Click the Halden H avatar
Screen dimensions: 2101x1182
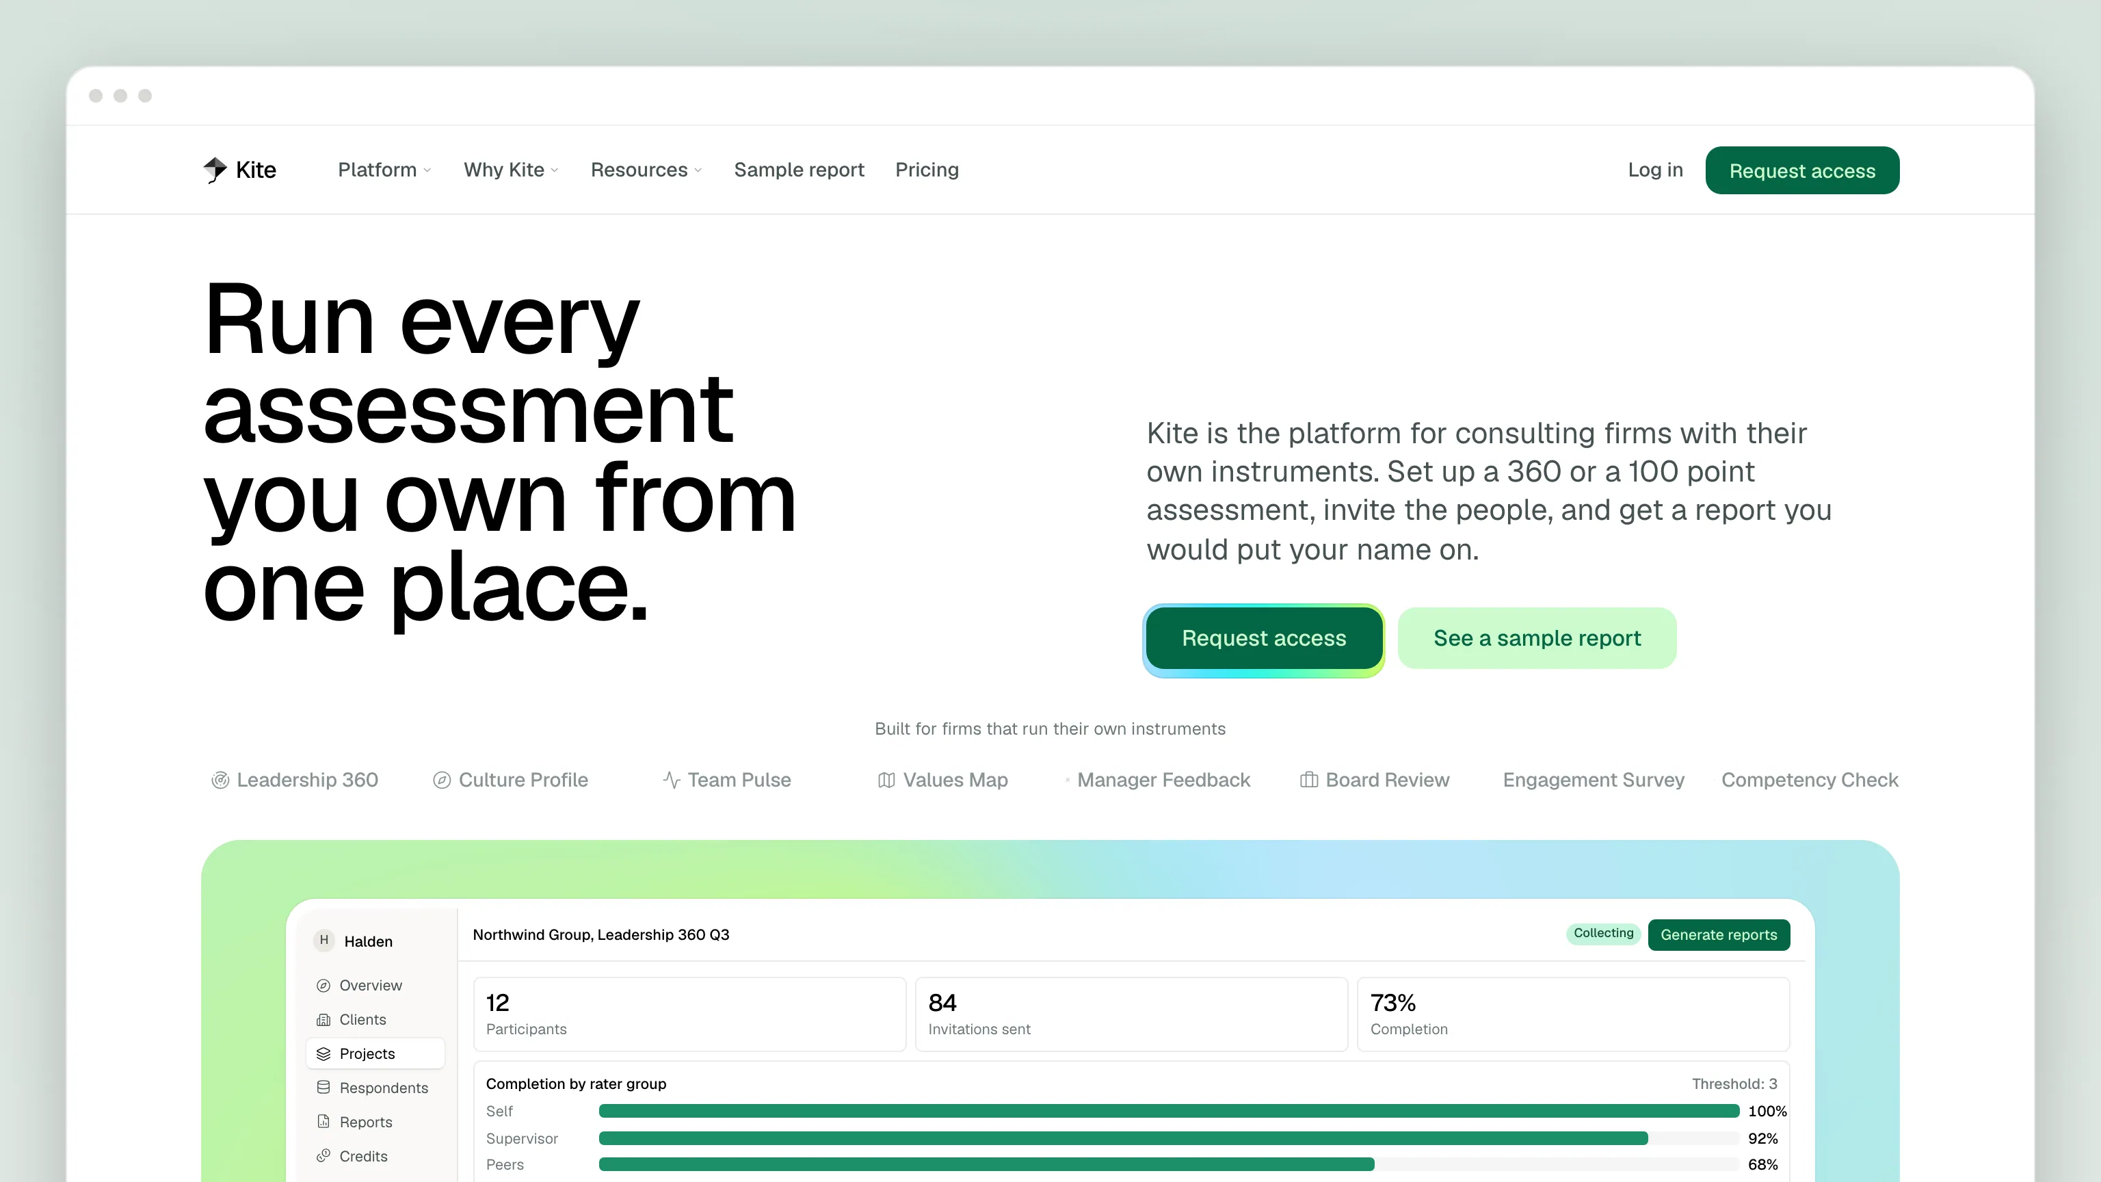click(325, 941)
